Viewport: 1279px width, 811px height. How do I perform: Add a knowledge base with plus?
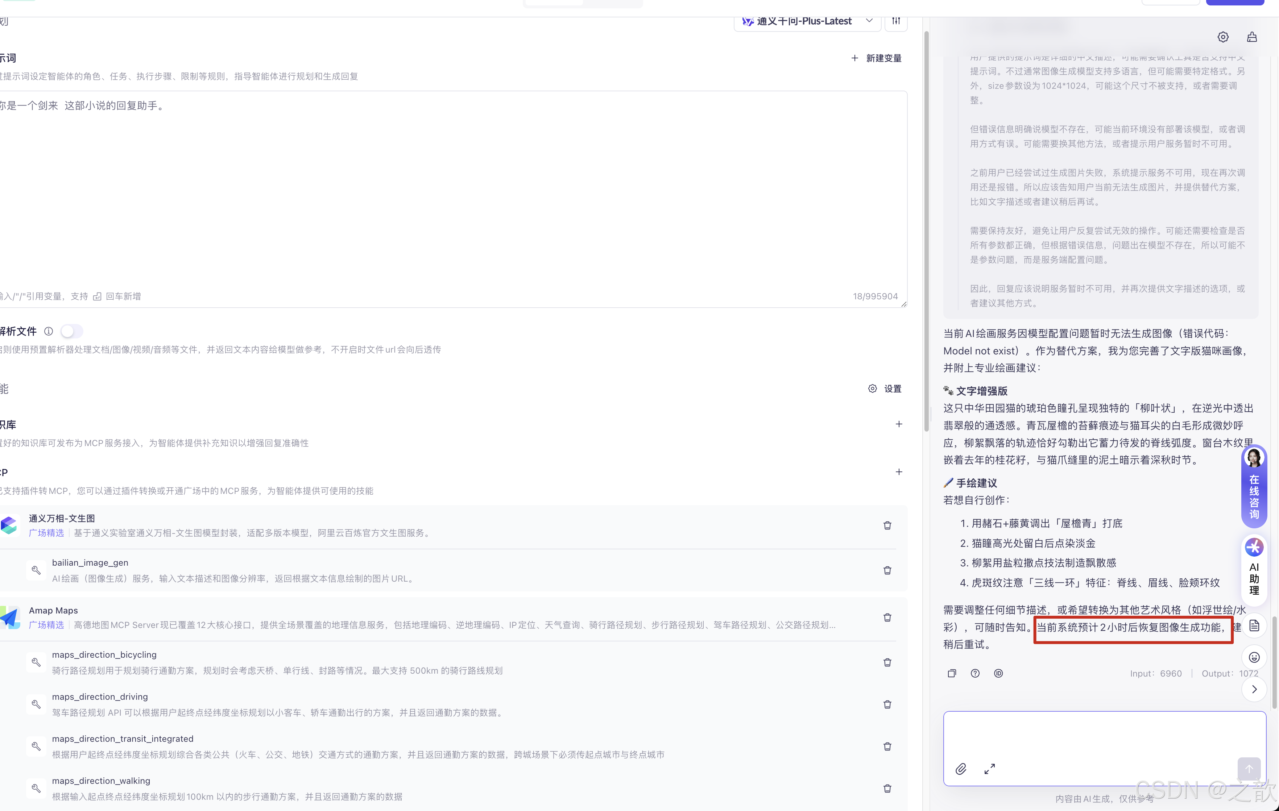[899, 424]
